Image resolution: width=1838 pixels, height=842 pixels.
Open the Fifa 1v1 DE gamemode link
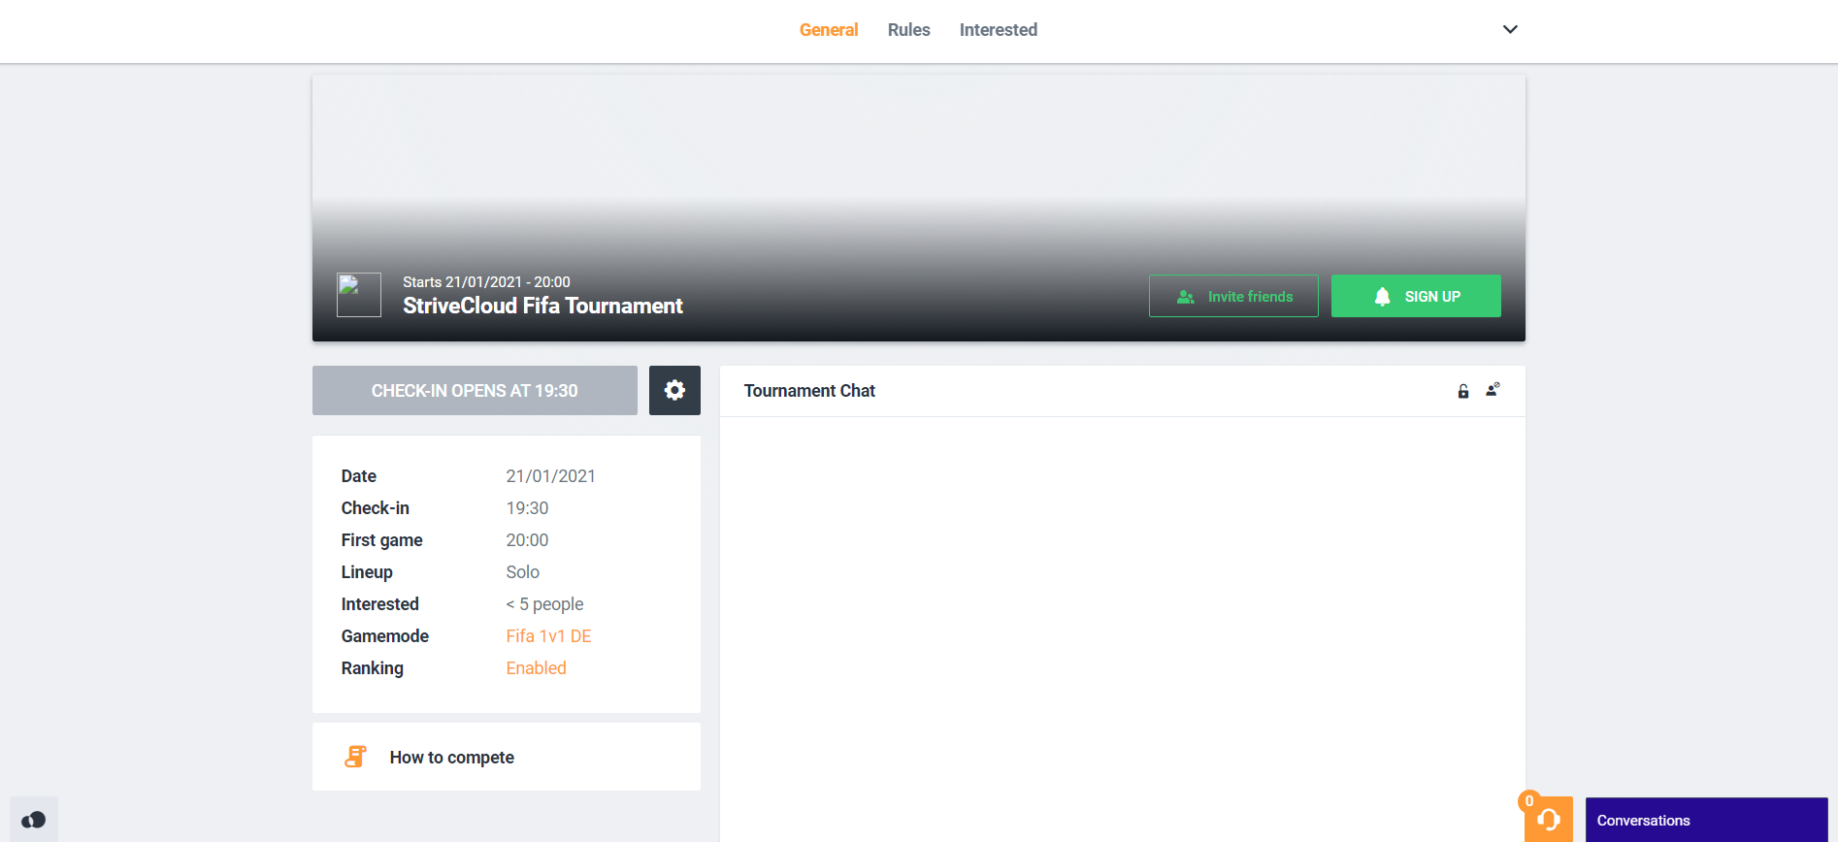point(548,636)
